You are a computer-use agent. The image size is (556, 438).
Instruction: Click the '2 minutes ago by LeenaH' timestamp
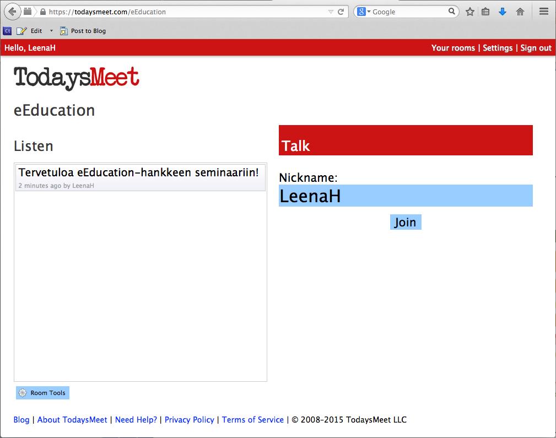click(x=56, y=186)
